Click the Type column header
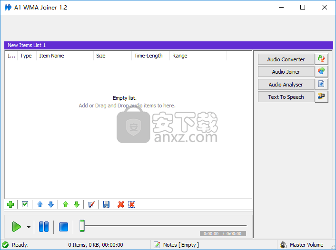Screen dimensions: 336x250 coord(27,56)
